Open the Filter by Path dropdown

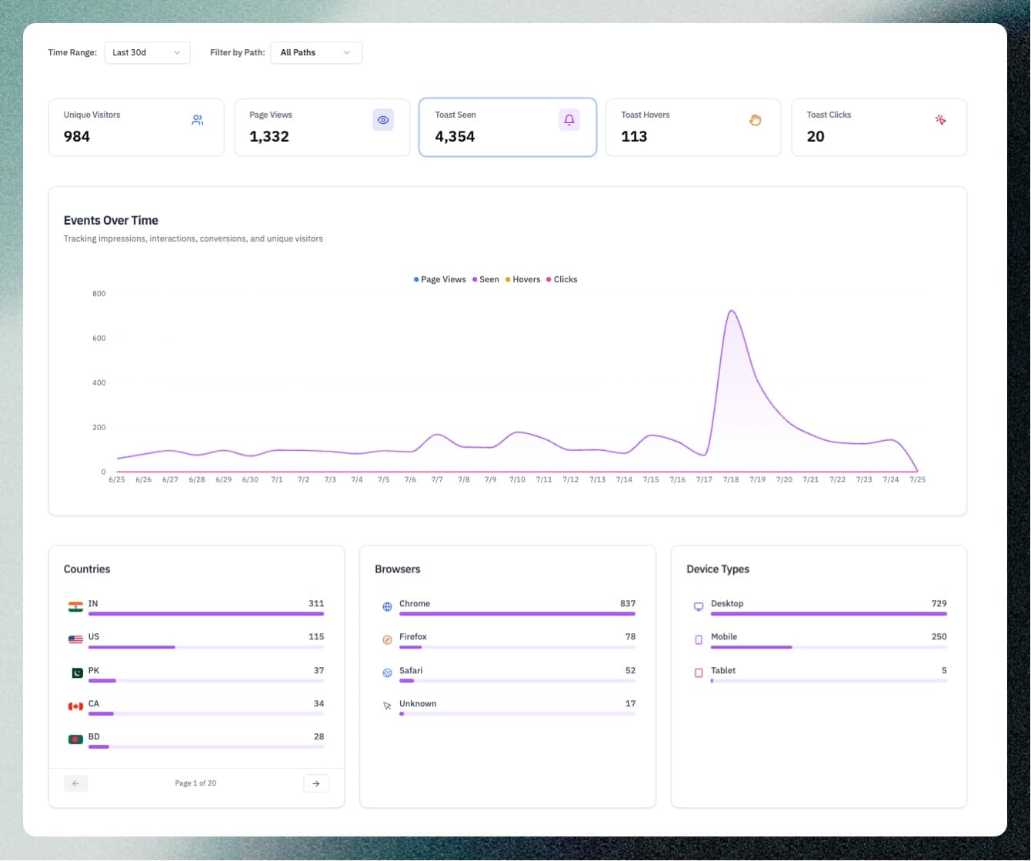(315, 52)
